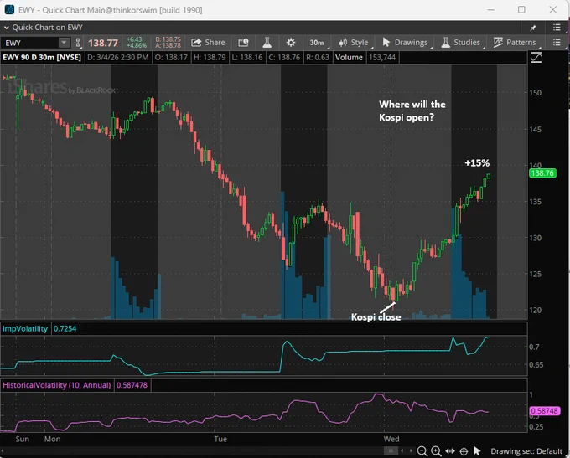Screen dimensions: 570x458
Task: Click the last price 138.77
Action: (103, 44)
